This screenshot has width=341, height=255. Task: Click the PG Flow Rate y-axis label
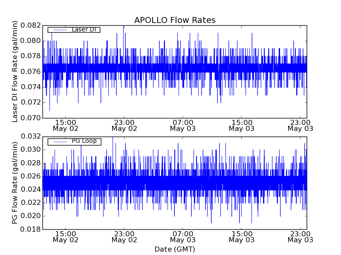point(15,183)
